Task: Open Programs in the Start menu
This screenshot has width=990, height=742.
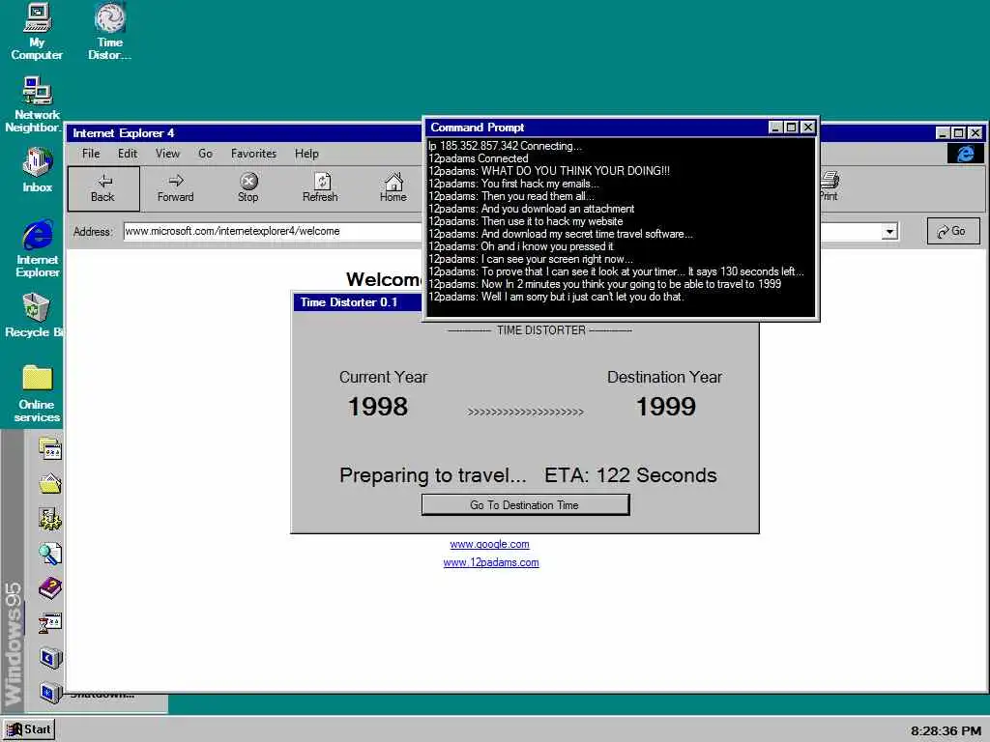Action: [50, 449]
